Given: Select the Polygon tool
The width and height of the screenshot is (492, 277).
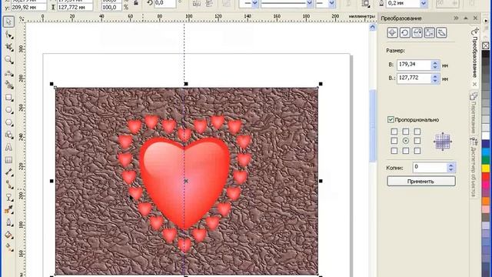Looking at the screenshot, I should tap(8, 122).
